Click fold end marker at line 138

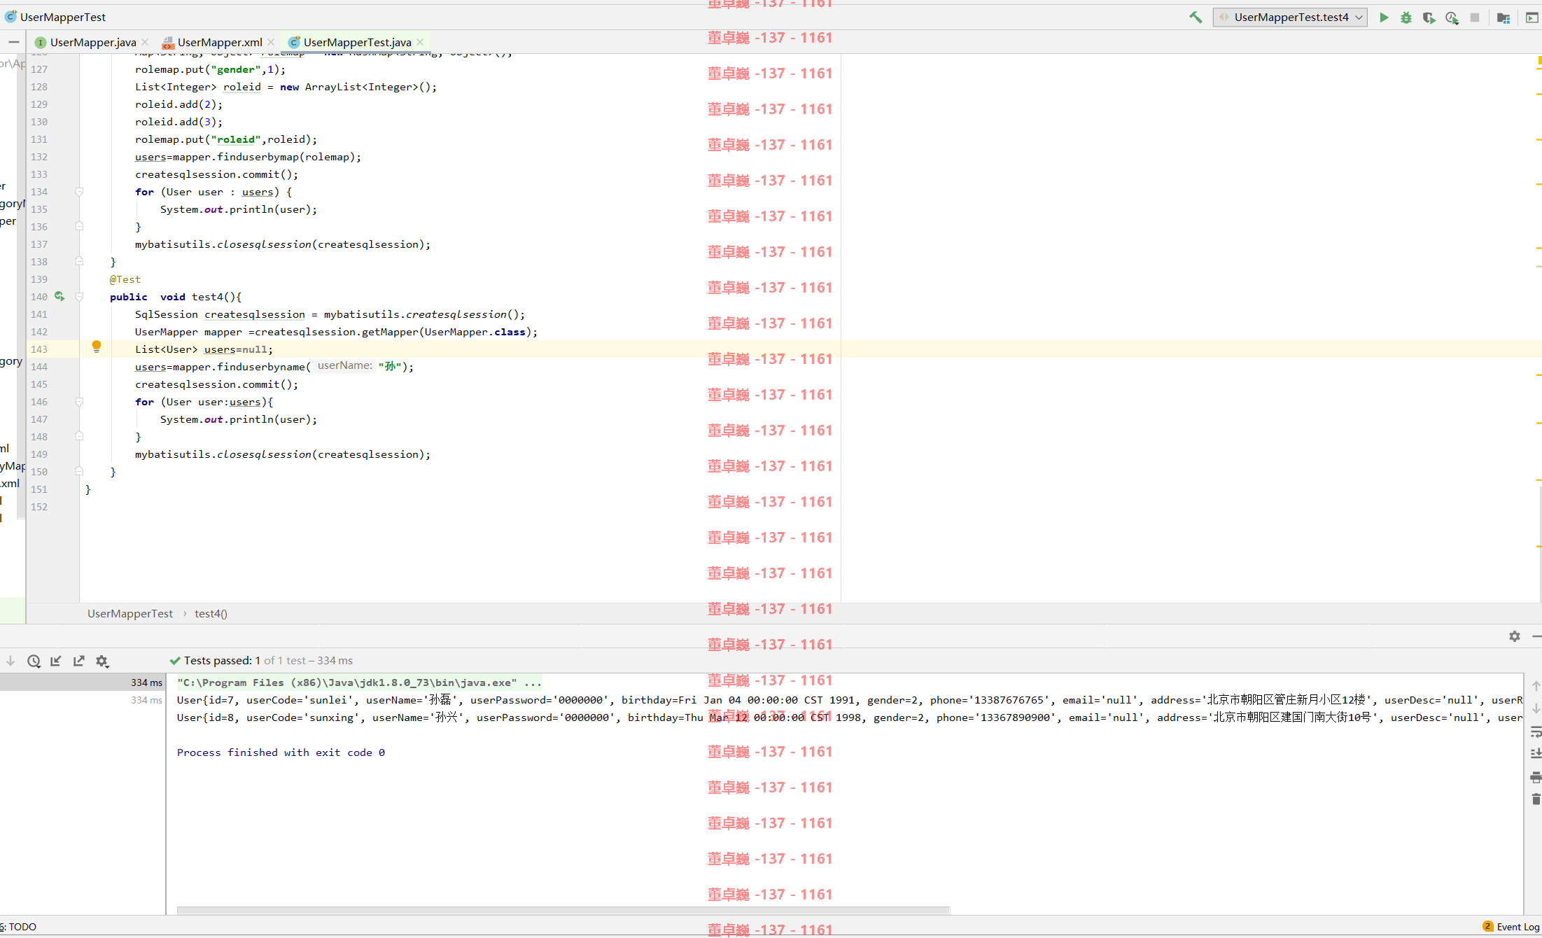(79, 261)
